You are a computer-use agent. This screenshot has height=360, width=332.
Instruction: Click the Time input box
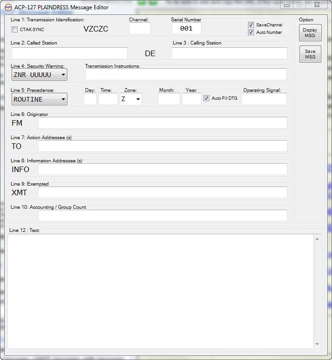pyautogui.click(x=108, y=99)
